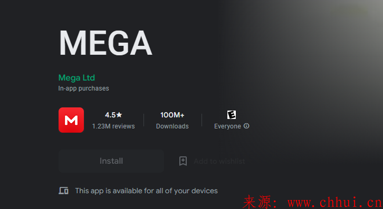Click the ESRB E rating badge
Screen dimensions: 383x209
232,115
